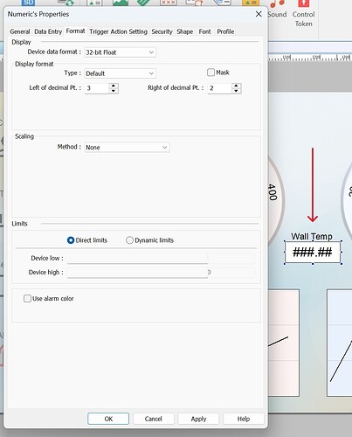Switch to the Data Entry tab
The height and width of the screenshot is (437, 352).
pyautogui.click(x=48, y=31)
